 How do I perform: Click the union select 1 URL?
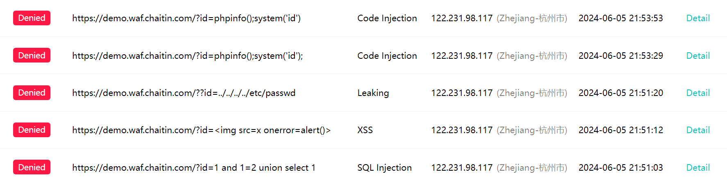pos(194,167)
